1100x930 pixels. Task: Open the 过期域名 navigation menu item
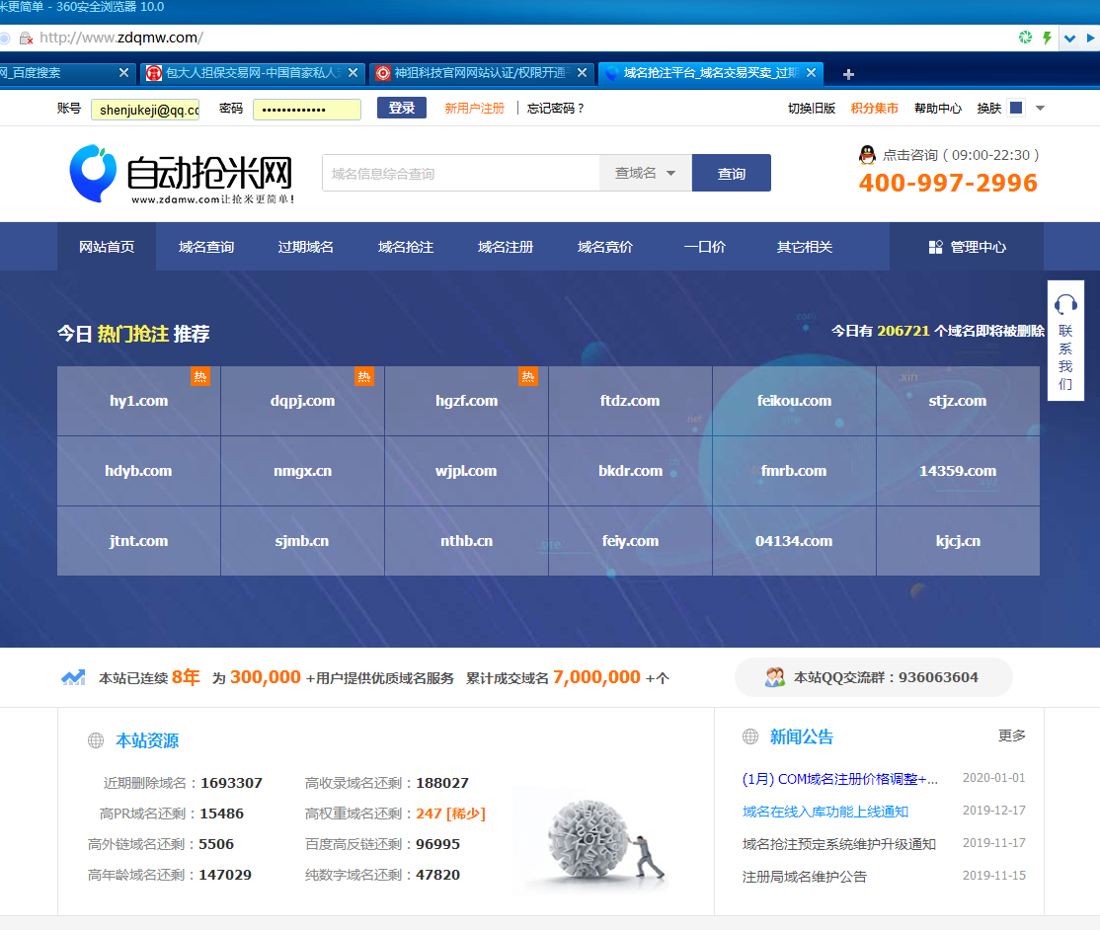pos(305,247)
